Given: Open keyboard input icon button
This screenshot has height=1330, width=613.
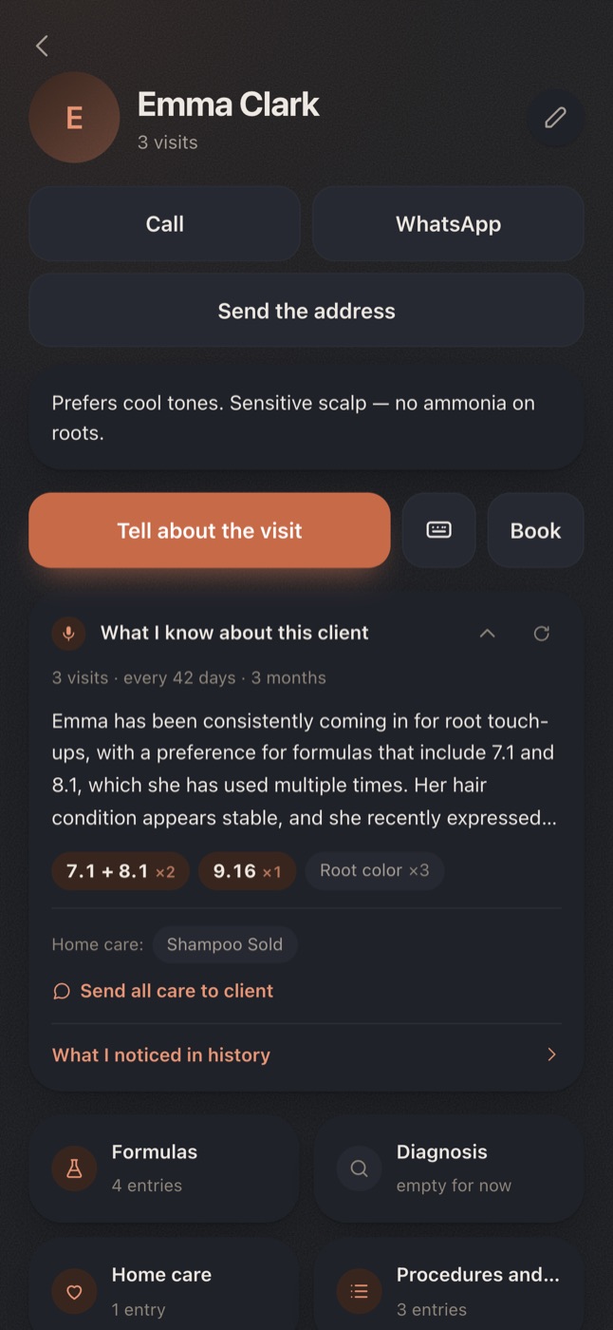Looking at the screenshot, I should click(438, 530).
